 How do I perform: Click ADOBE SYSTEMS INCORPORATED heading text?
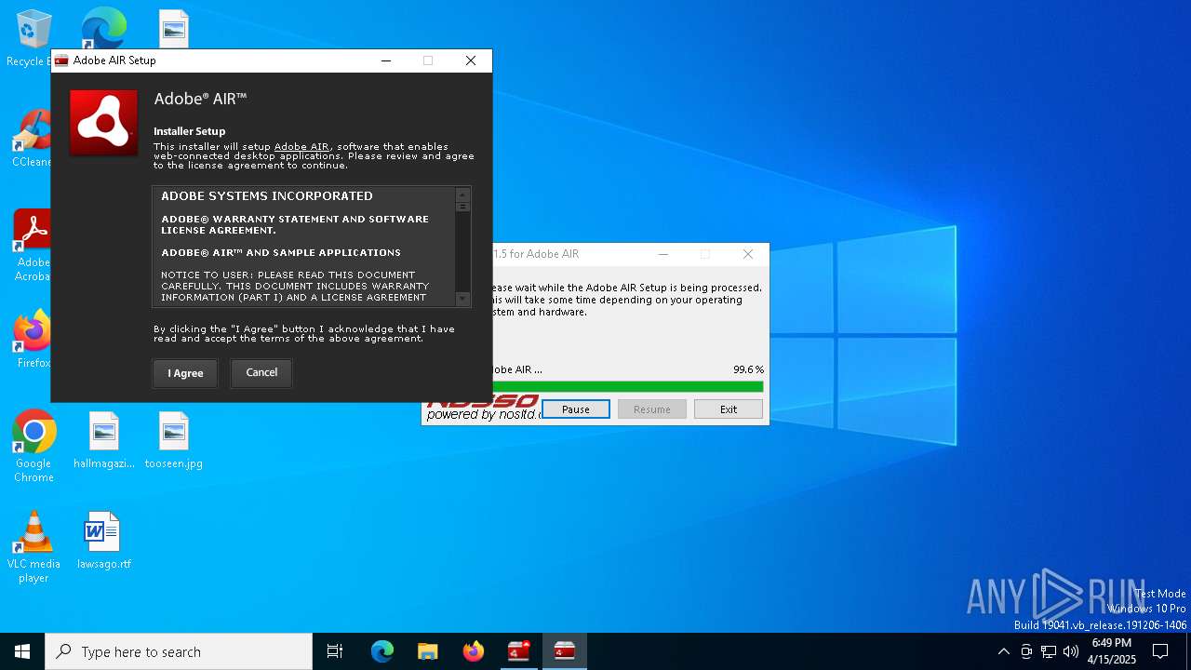pos(267,196)
